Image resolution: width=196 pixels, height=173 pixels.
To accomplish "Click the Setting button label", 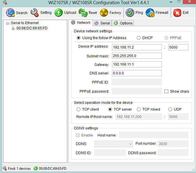I will 46,13.
